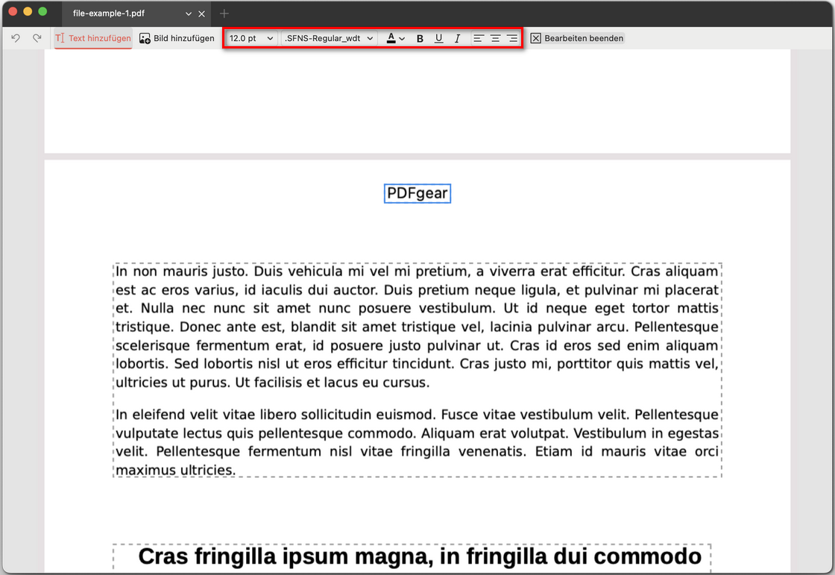The image size is (835, 575).
Task: Open the .SFNS-Regular_wdt font dropdown
Action: [328, 38]
